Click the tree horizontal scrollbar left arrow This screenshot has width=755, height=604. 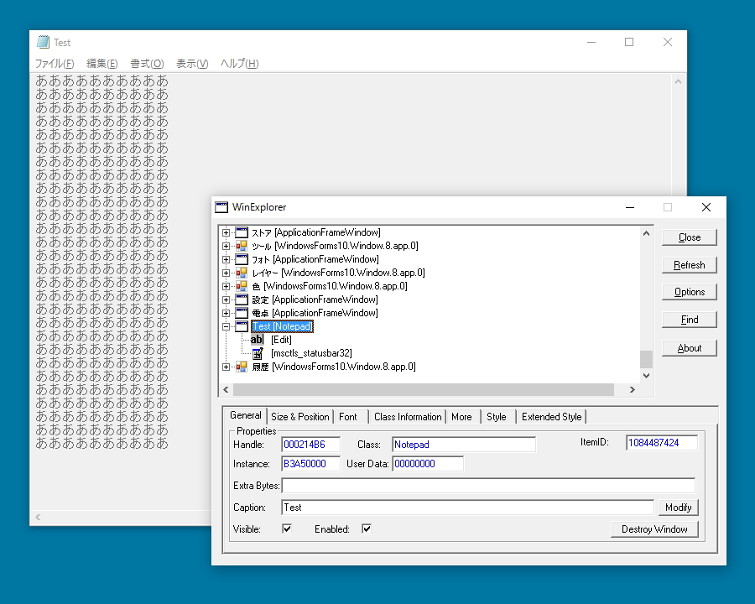point(226,389)
